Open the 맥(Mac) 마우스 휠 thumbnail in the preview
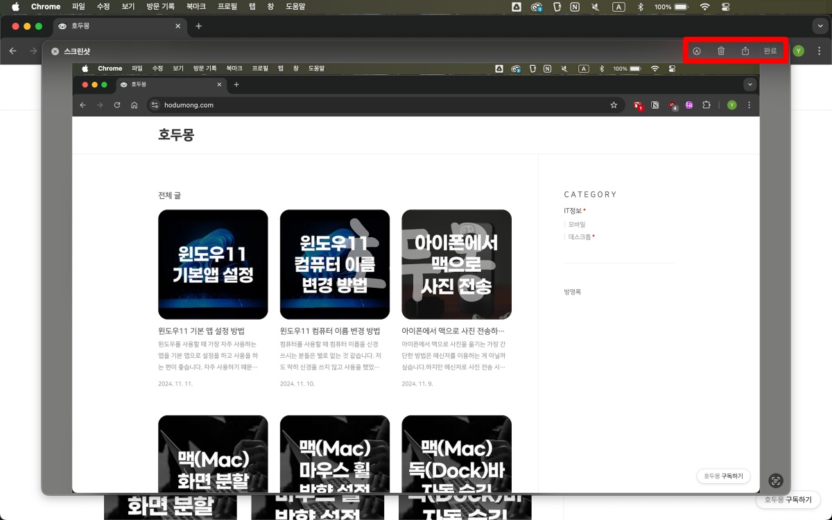 click(x=335, y=453)
